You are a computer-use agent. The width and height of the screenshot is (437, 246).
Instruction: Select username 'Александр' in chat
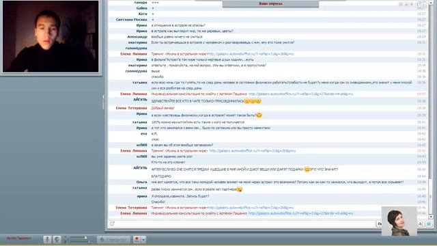137,37
